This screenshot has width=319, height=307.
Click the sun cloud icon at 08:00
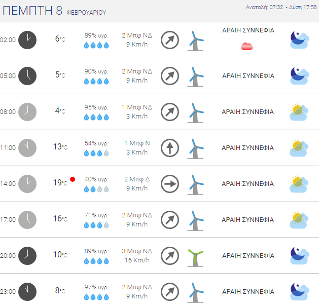click(x=299, y=112)
